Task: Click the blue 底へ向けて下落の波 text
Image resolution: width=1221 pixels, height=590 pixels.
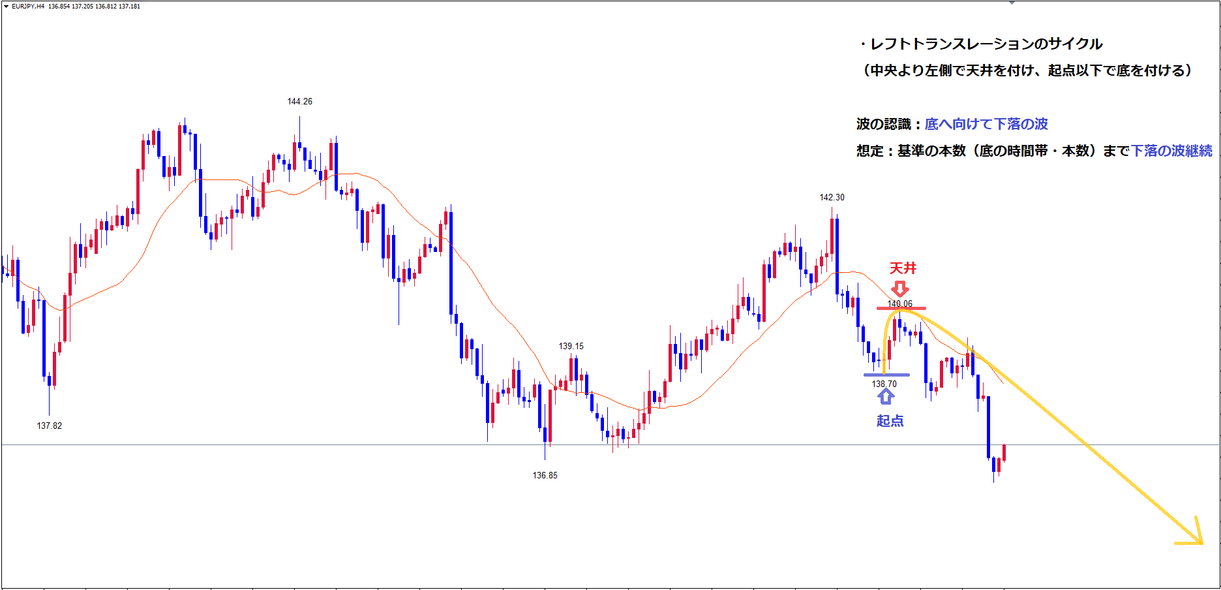Action: pos(986,124)
